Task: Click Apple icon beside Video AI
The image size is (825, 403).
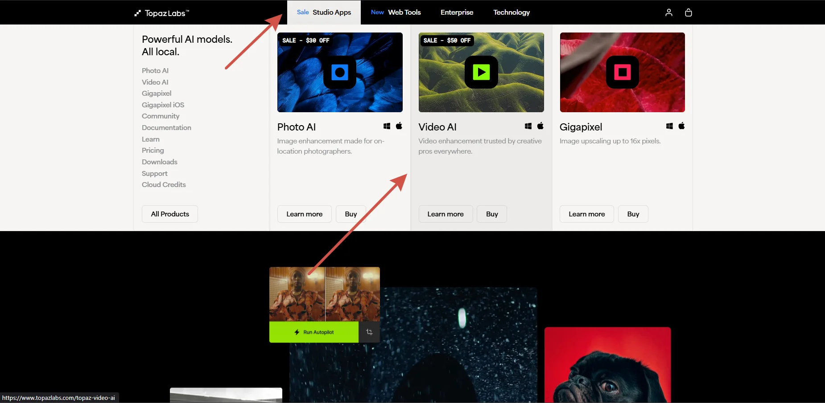Action: point(540,126)
